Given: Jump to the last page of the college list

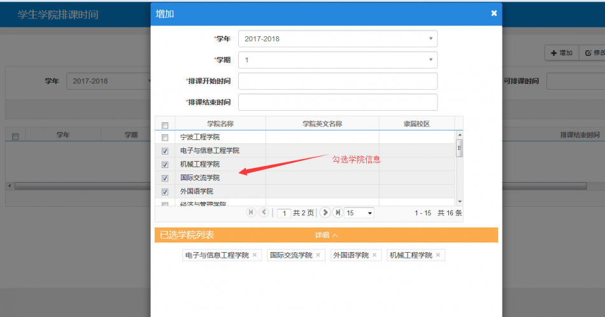Looking at the screenshot, I should (x=338, y=213).
